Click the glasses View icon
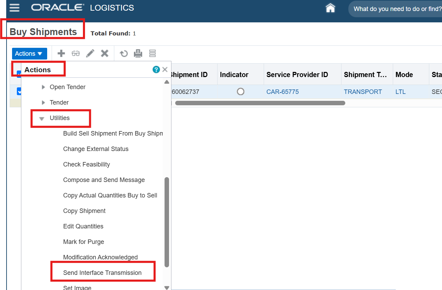The height and width of the screenshot is (290, 442). point(76,53)
